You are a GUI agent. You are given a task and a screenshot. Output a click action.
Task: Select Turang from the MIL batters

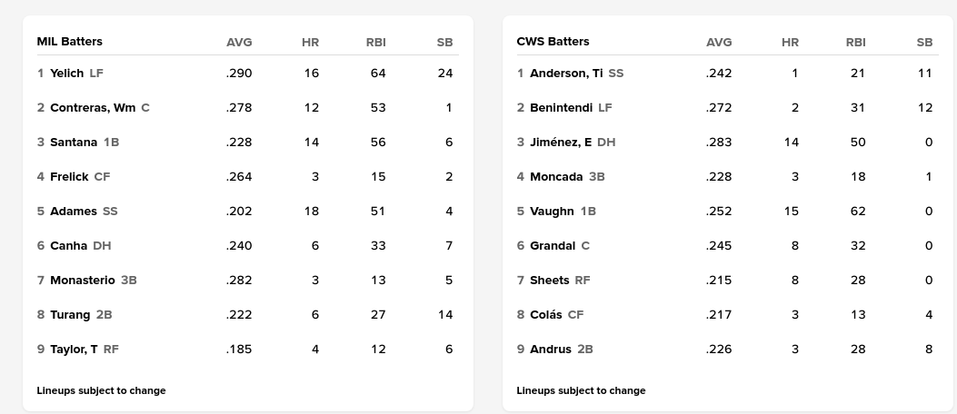70,315
